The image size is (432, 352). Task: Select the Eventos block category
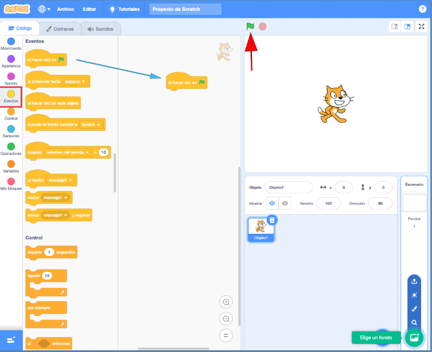[11, 97]
